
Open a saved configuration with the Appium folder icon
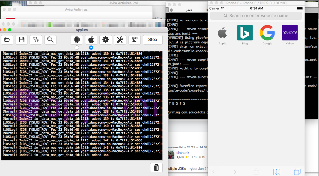tap(7, 40)
